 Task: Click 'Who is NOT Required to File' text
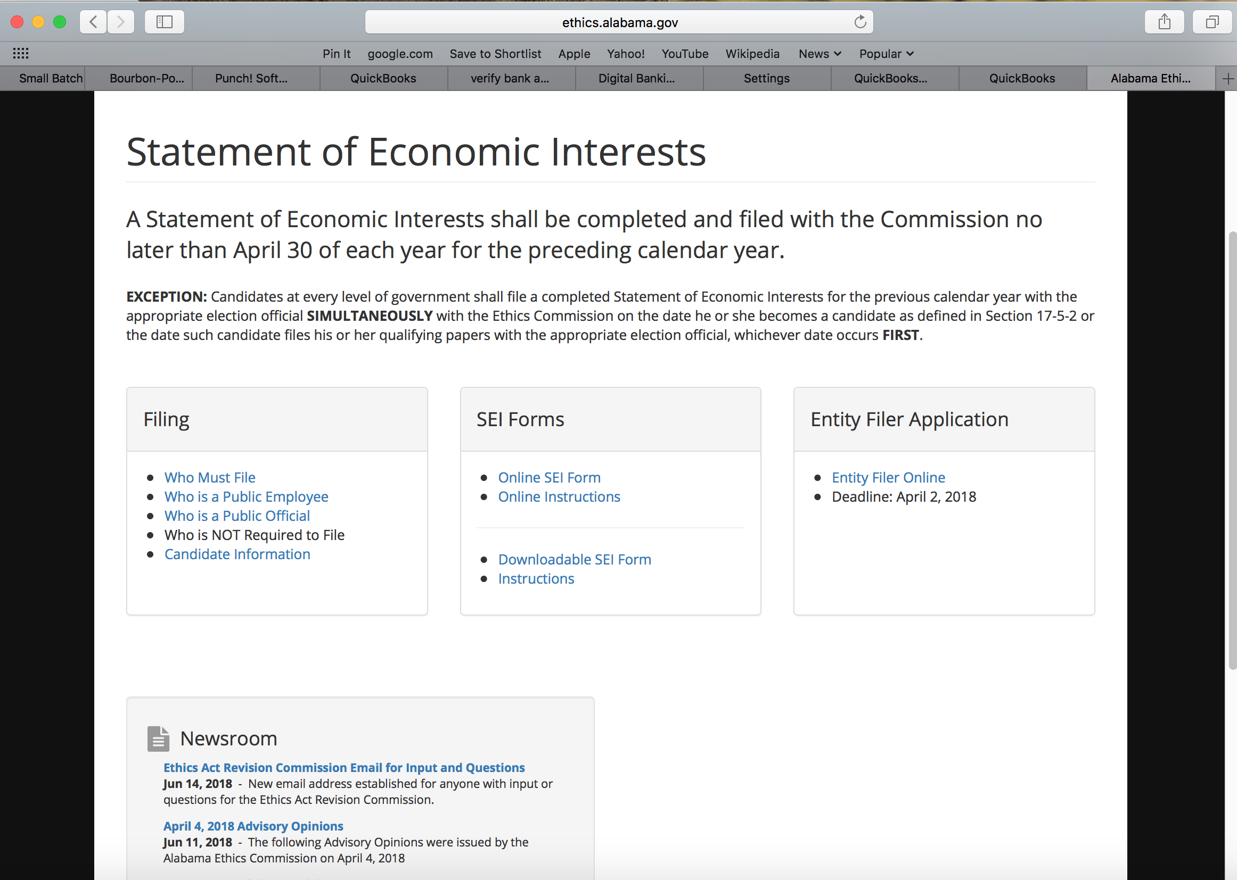255,535
